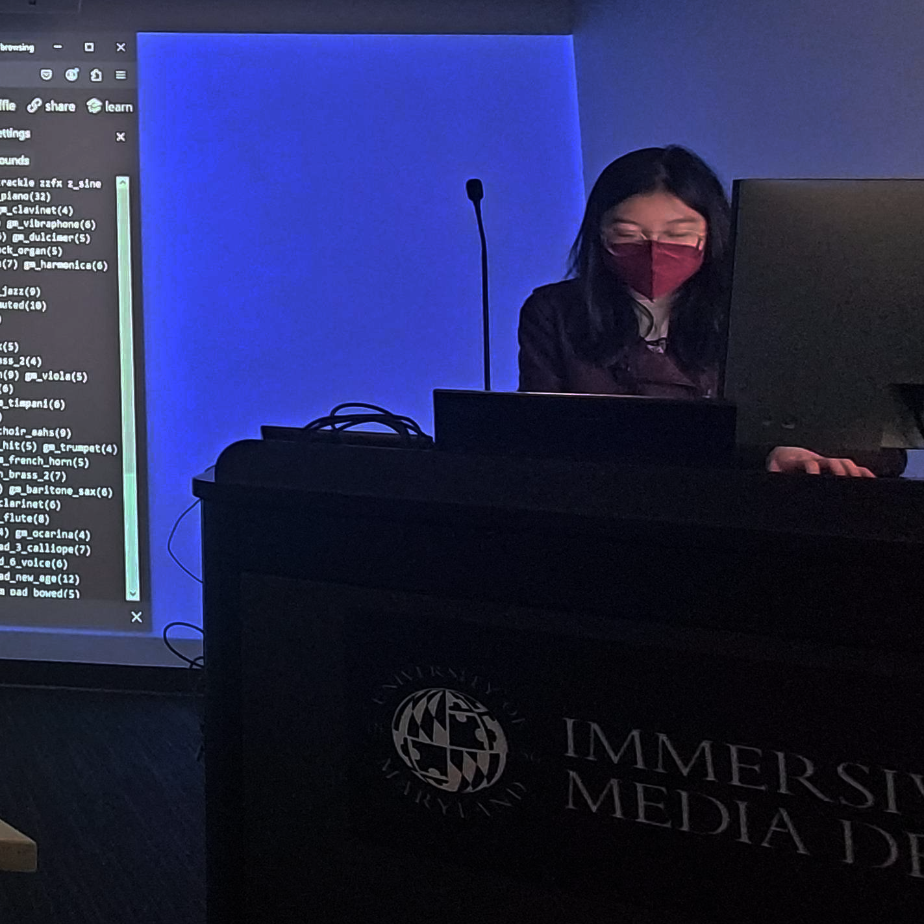Click the share button

60,106
